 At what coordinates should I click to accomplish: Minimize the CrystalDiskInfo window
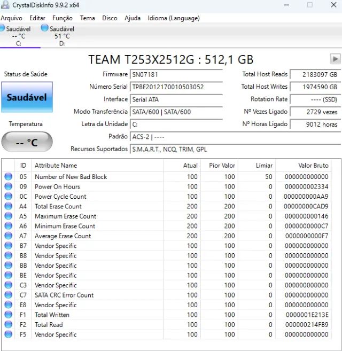coord(286,5)
